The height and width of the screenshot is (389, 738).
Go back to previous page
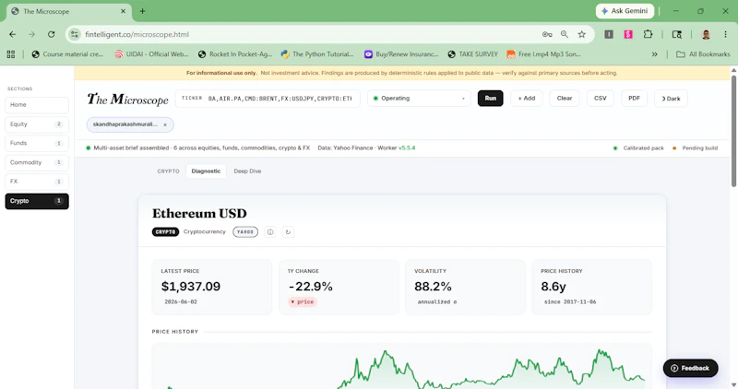[13, 34]
